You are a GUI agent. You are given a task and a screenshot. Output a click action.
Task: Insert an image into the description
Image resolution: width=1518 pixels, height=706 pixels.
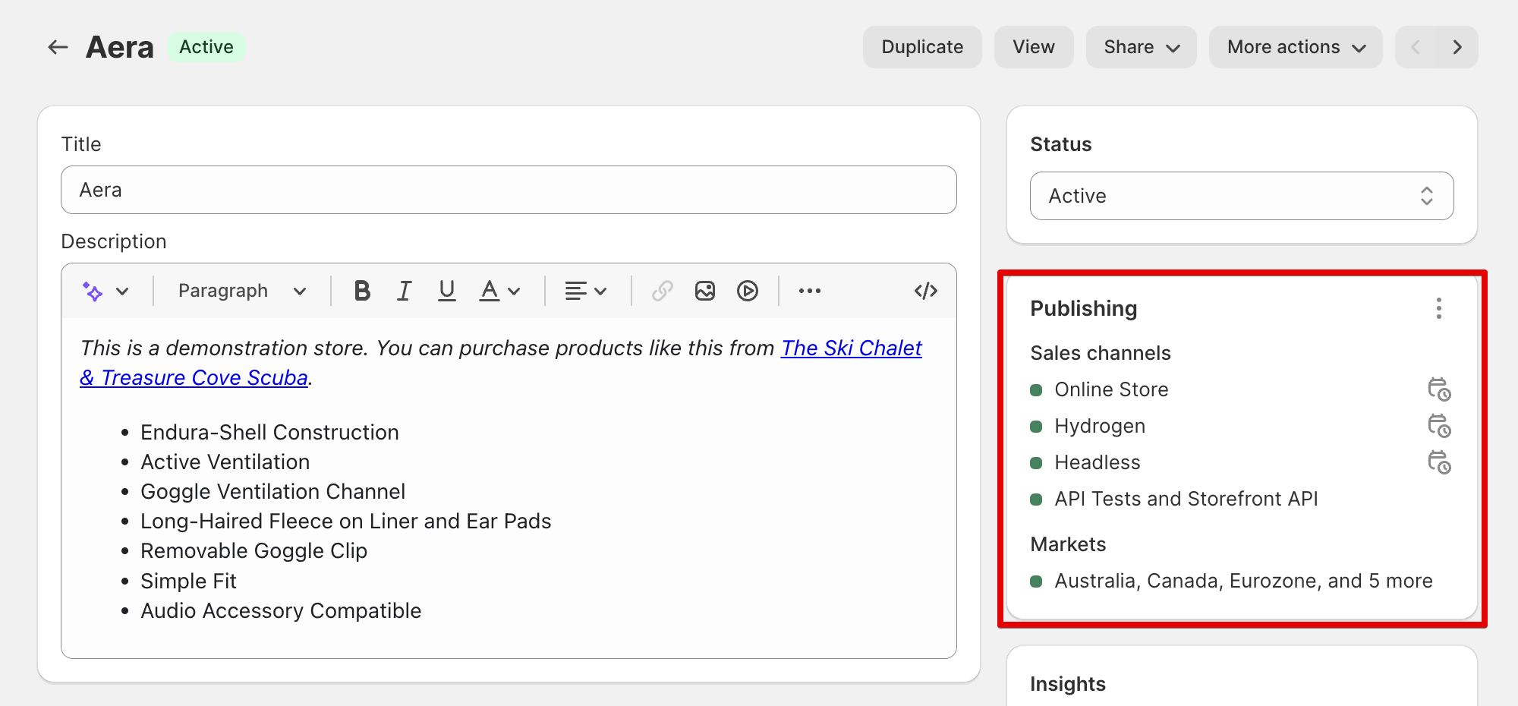point(705,291)
